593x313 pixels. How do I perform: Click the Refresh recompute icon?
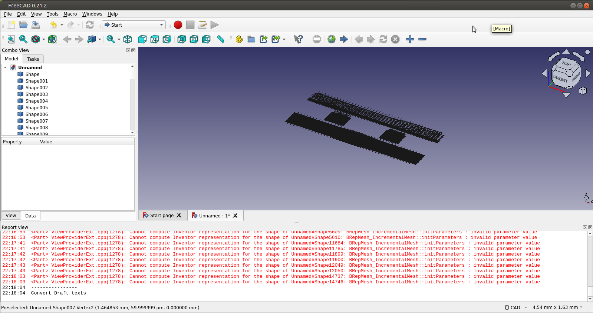pos(90,25)
